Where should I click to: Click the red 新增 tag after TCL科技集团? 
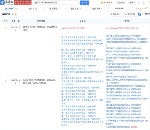pos(134,127)
